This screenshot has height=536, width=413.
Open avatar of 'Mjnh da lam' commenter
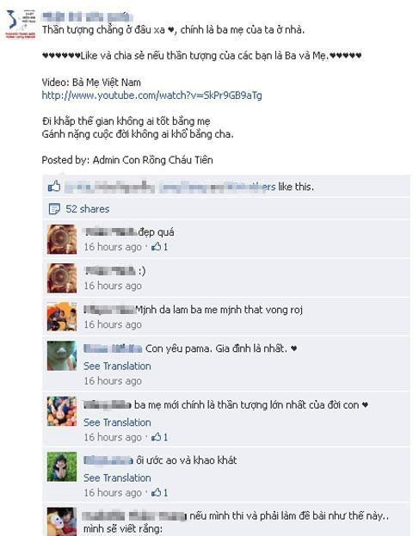[x=62, y=317]
